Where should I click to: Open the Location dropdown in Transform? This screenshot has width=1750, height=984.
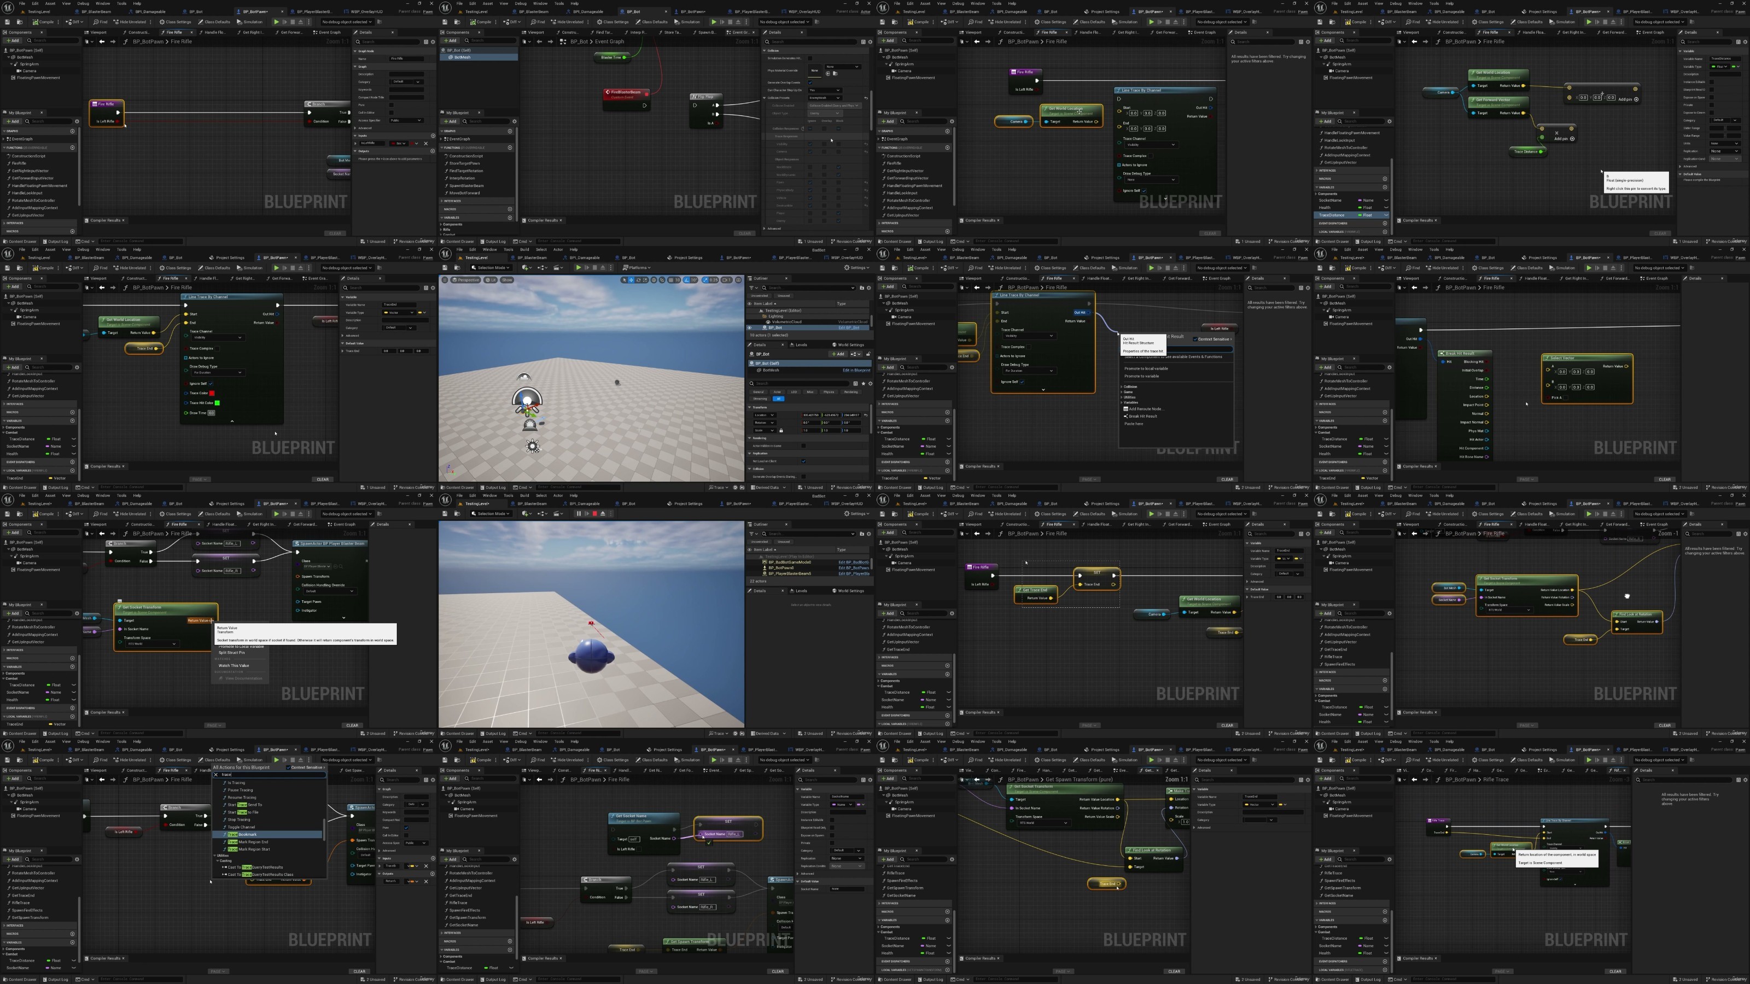pos(765,415)
